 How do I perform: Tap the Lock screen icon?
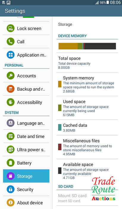click(10, 28)
